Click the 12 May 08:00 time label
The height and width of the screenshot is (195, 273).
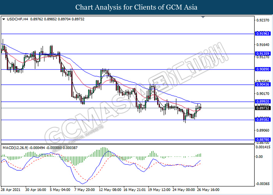click(x=110, y=190)
